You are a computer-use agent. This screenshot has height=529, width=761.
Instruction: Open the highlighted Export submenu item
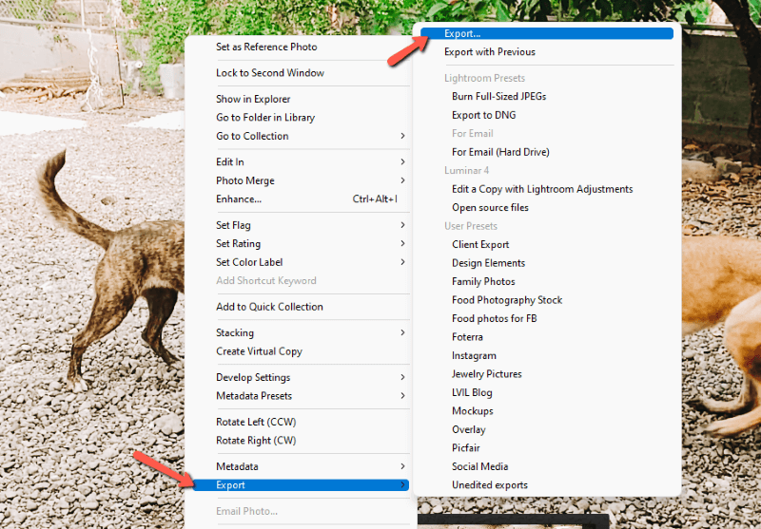tap(301, 485)
